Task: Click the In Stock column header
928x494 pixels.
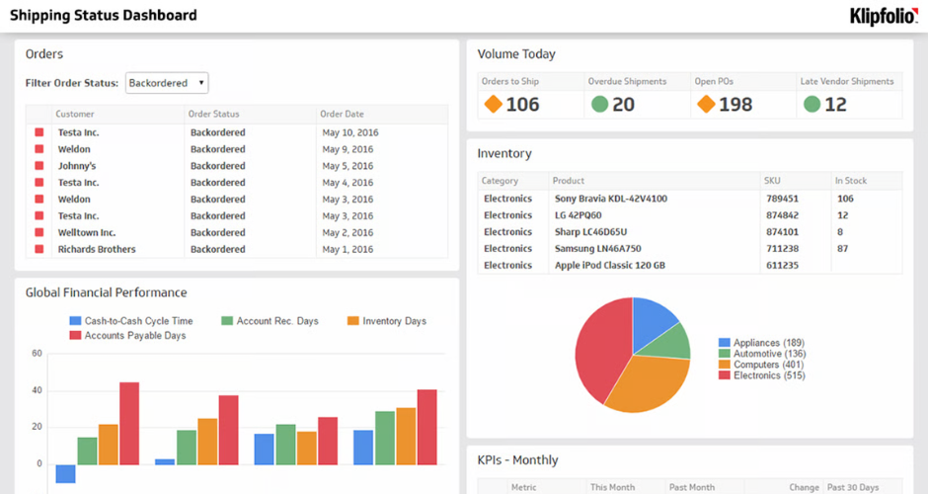Action: 851,181
